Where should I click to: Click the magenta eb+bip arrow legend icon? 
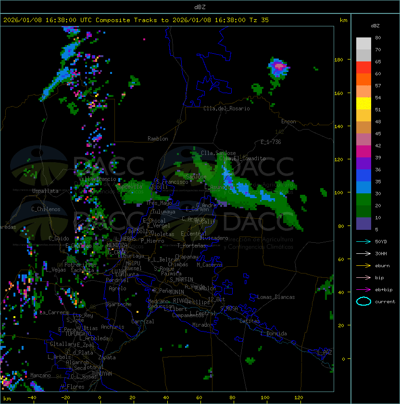[363, 290]
